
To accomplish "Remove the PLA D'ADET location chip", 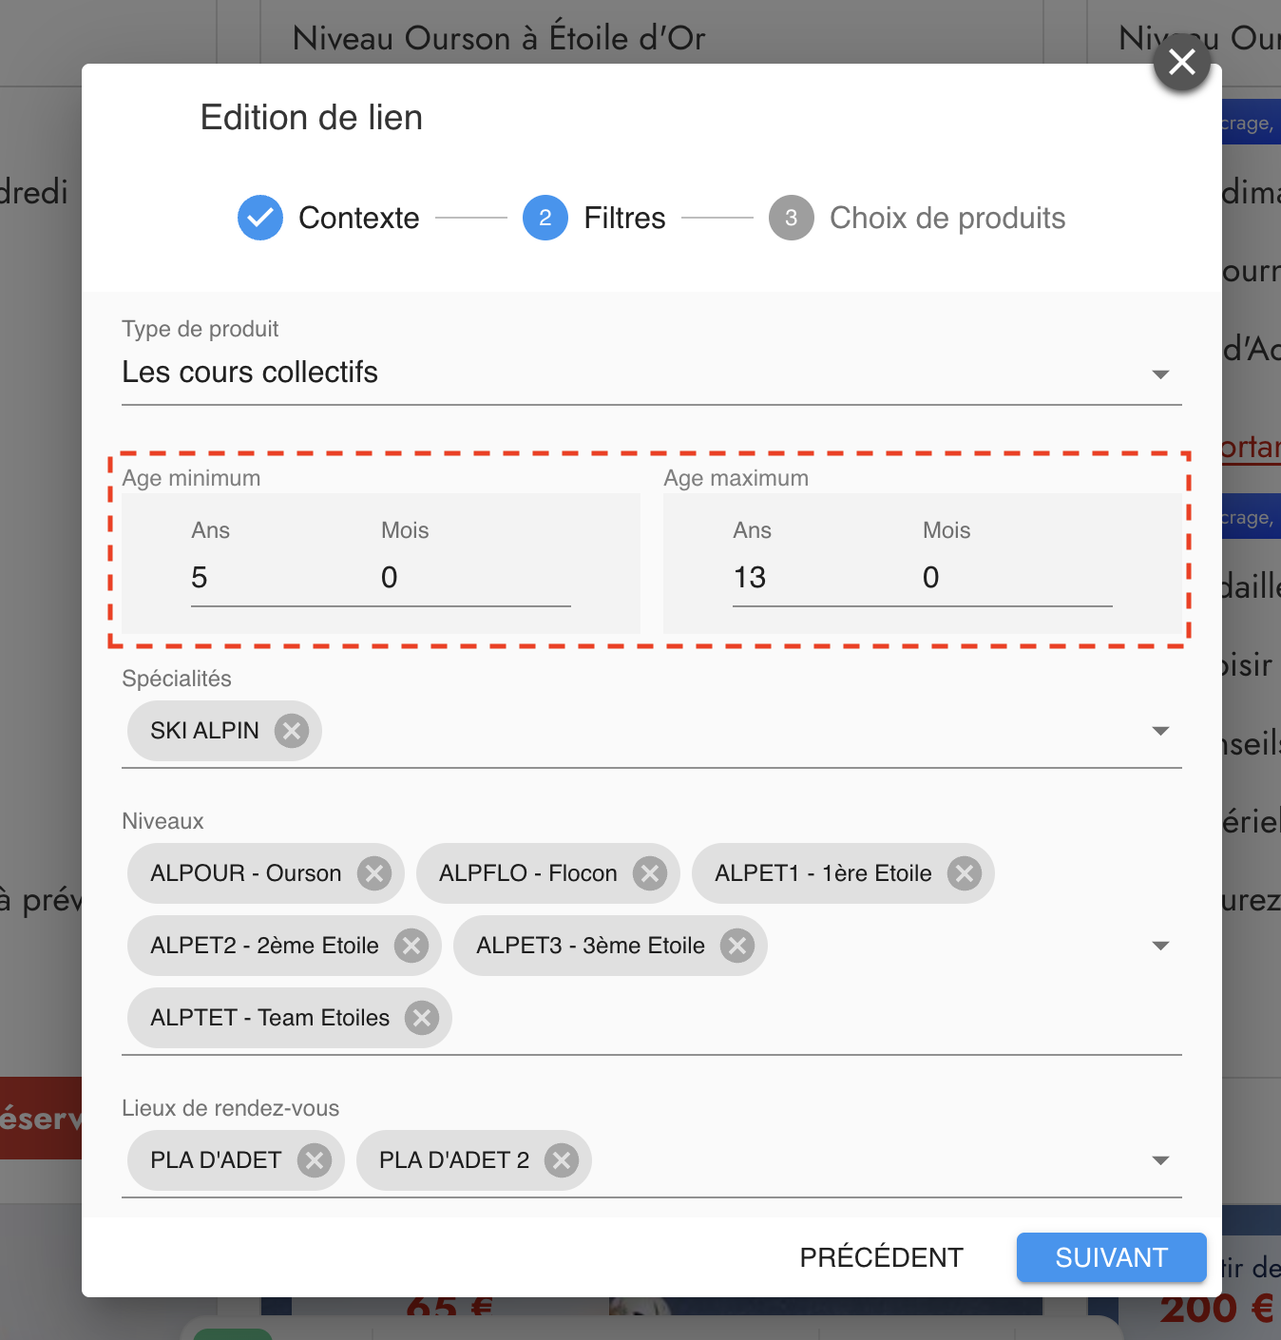I will click(315, 1160).
